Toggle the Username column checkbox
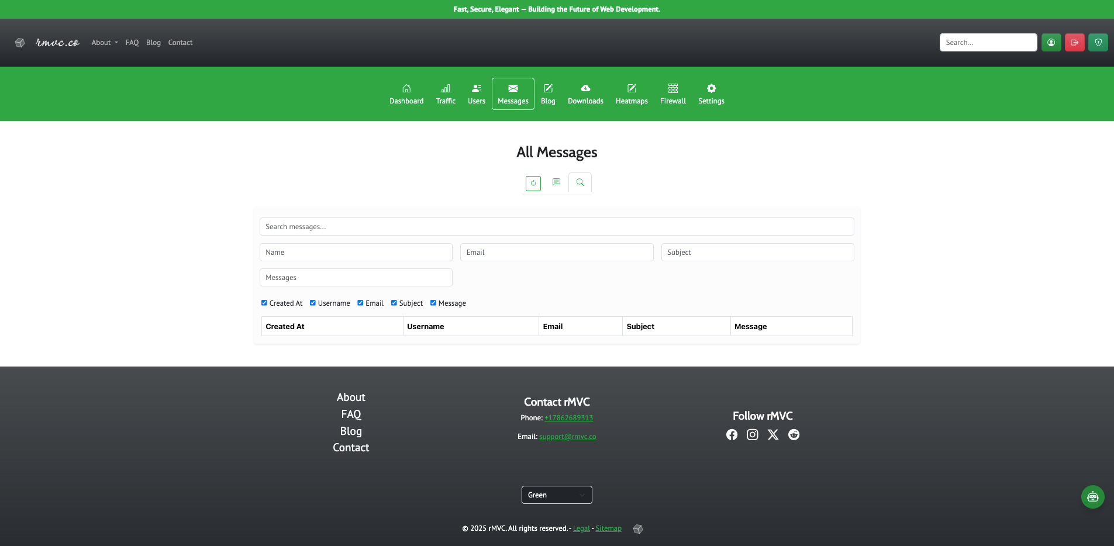The width and height of the screenshot is (1114, 546). (x=313, y=303)
